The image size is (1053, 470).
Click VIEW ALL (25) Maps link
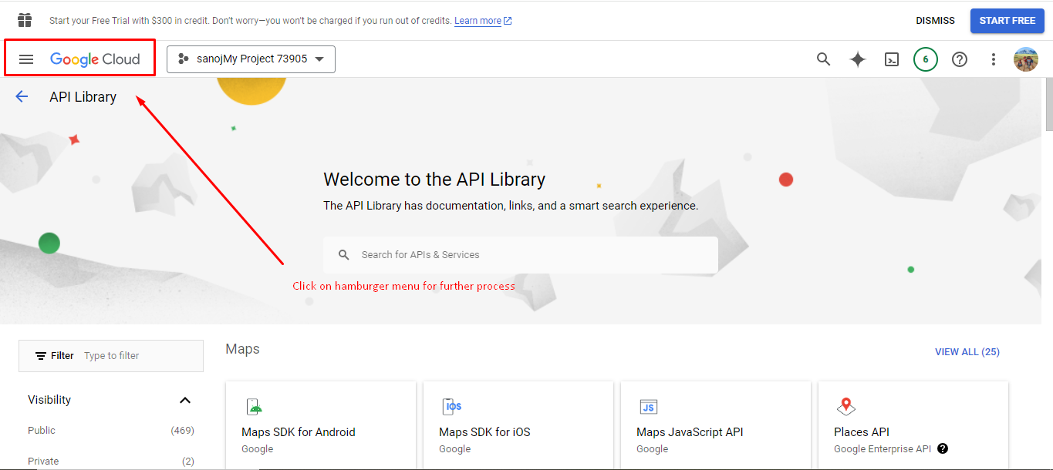pos(967,352)
